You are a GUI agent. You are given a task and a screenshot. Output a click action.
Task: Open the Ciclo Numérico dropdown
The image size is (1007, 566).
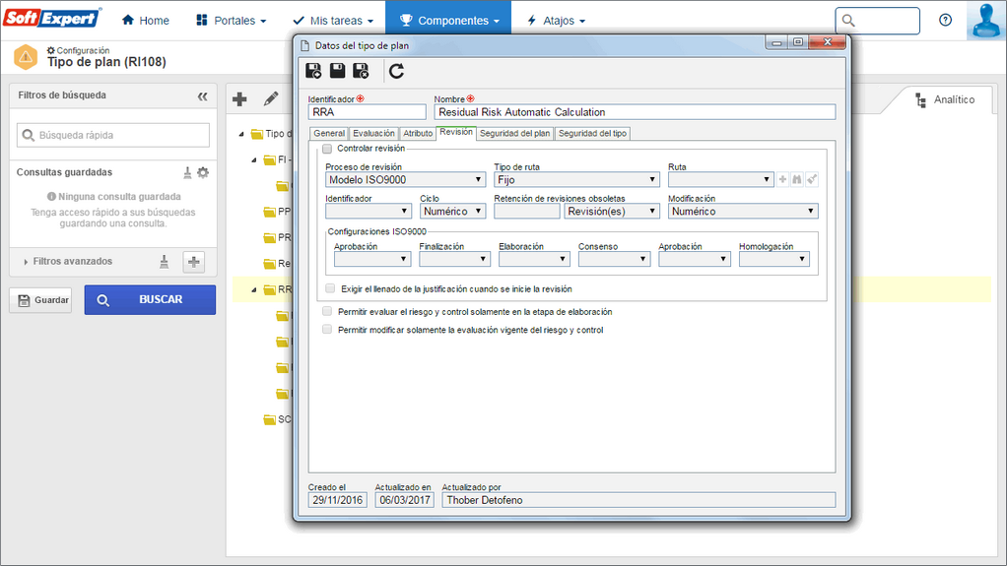(x=453, y=211)
